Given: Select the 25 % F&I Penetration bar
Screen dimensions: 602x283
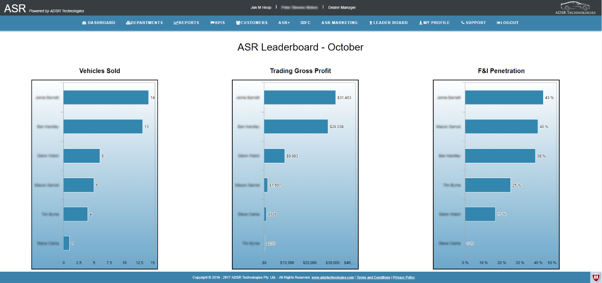Looking at the screenshot, I should pyautogui.click(x=487, y=185).
